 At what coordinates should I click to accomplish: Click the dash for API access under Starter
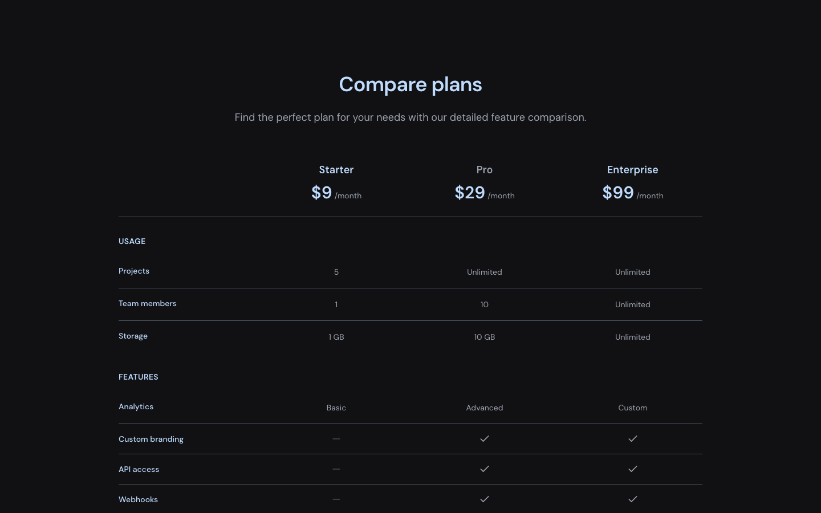point(336,469)
